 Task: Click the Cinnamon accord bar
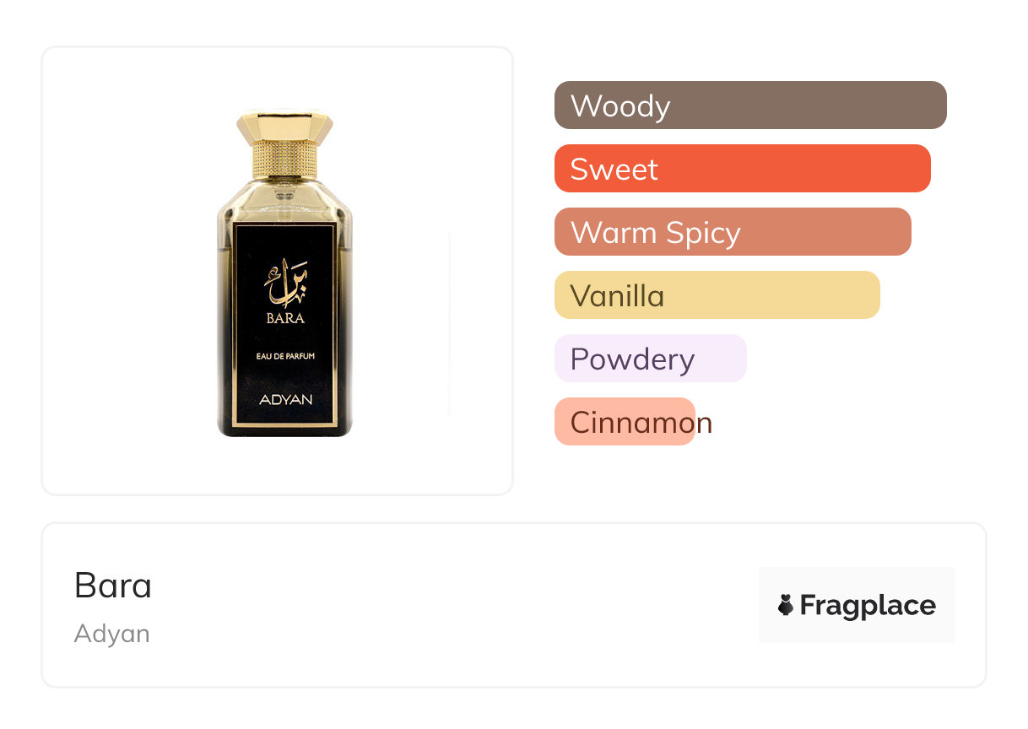pyautogui.click(x=625, y=422)
